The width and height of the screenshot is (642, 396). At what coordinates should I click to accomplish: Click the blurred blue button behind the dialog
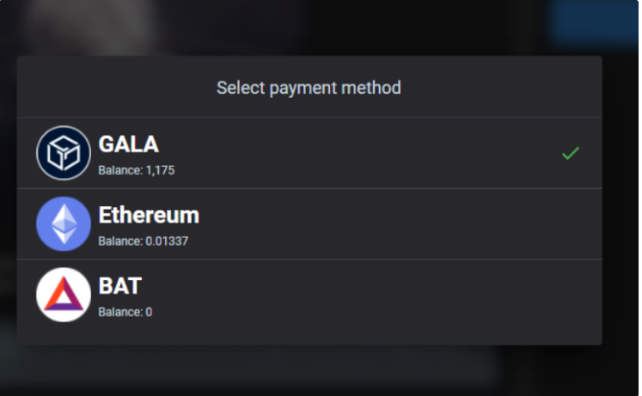[x=596, y=21]
